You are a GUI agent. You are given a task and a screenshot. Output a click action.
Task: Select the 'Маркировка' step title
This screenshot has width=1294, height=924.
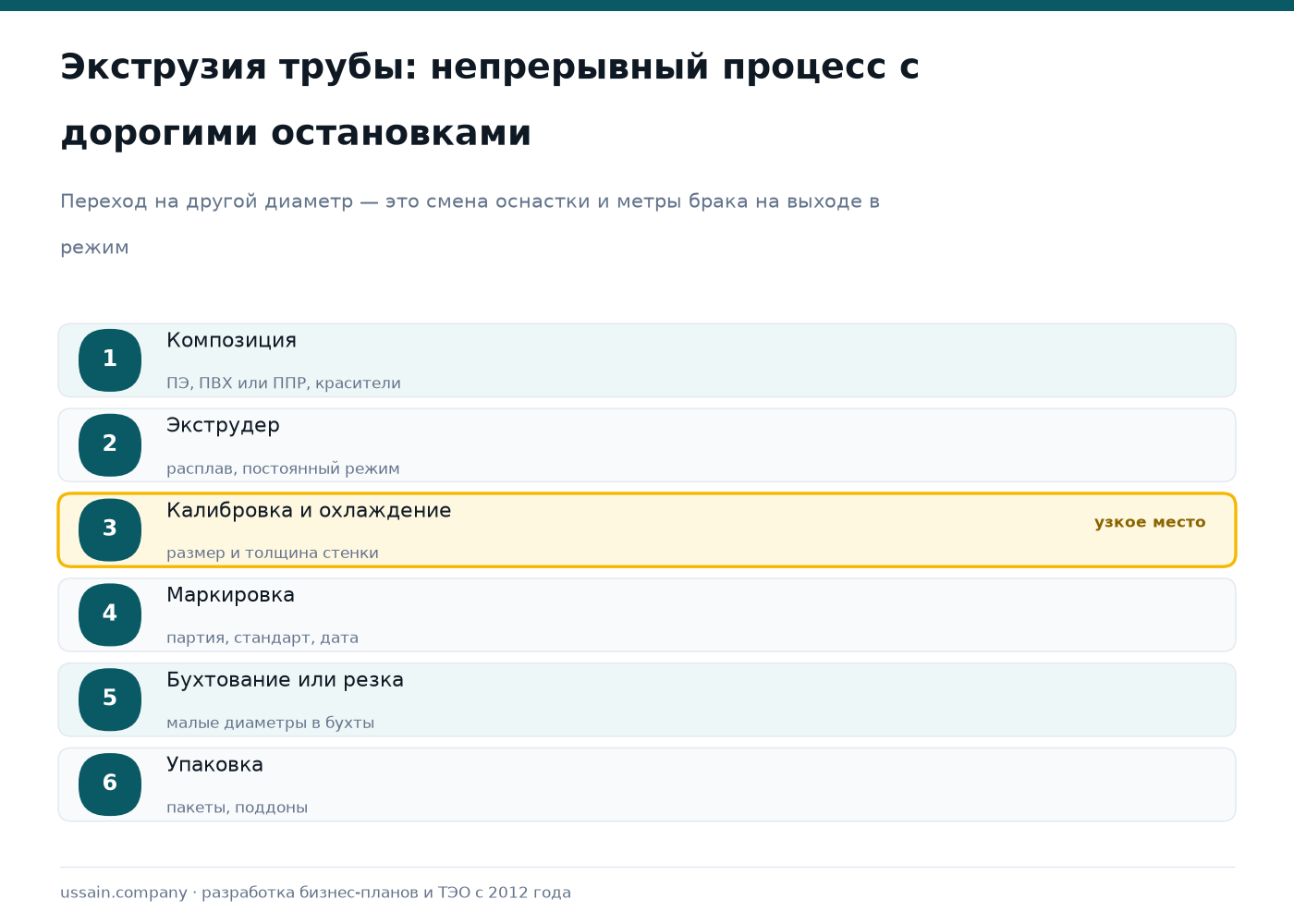[x=230, y=595]
